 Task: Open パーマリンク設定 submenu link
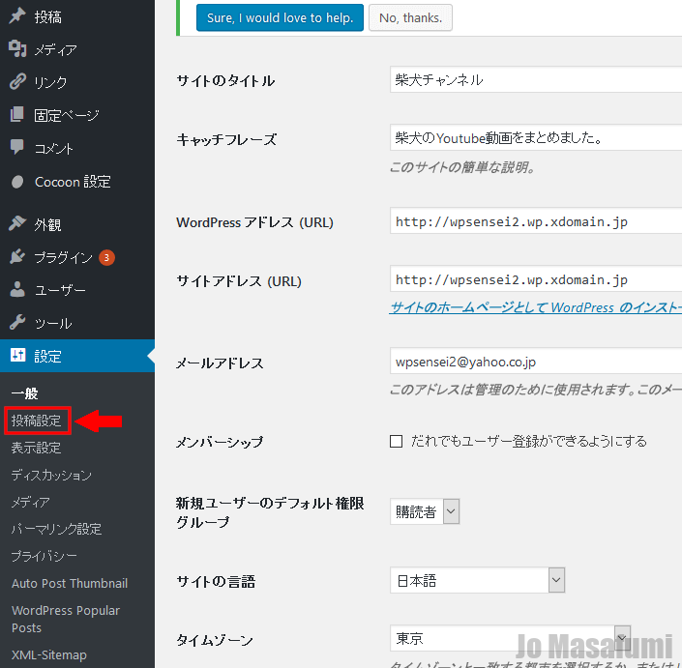point(56,529)
